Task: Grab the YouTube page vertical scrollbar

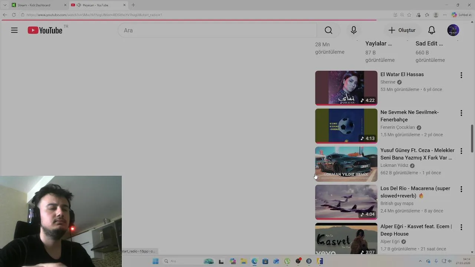Action: click(x=472, y=138)
